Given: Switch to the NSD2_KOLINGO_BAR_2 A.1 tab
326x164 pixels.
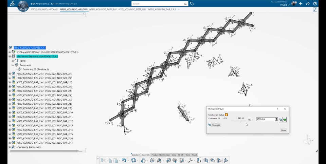Looking at the screenshot, I should coord(162,9).
